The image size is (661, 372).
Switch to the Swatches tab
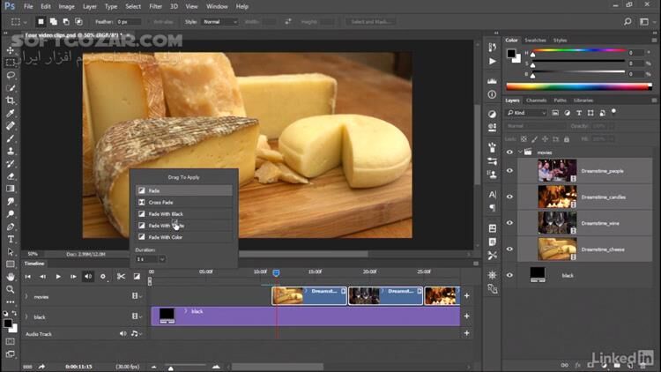(x=535, y=40)
